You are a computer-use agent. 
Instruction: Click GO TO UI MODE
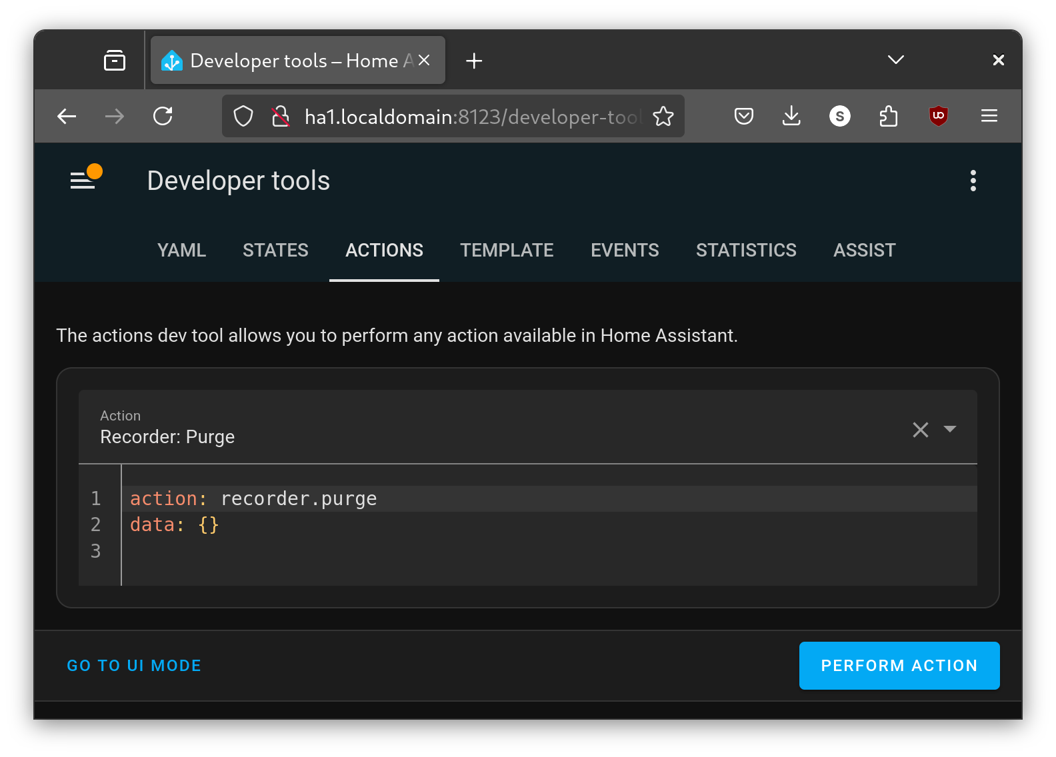point(134,666)
